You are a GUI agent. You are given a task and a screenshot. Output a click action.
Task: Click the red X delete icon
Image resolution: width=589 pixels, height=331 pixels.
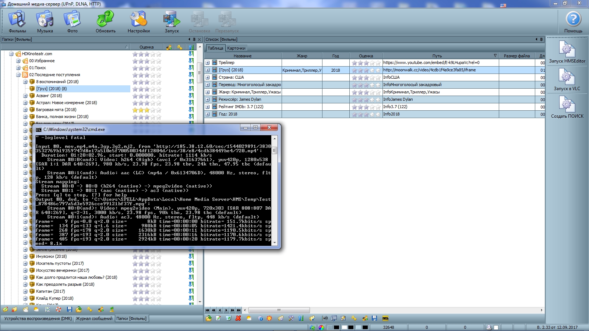(x=238, y=318)
